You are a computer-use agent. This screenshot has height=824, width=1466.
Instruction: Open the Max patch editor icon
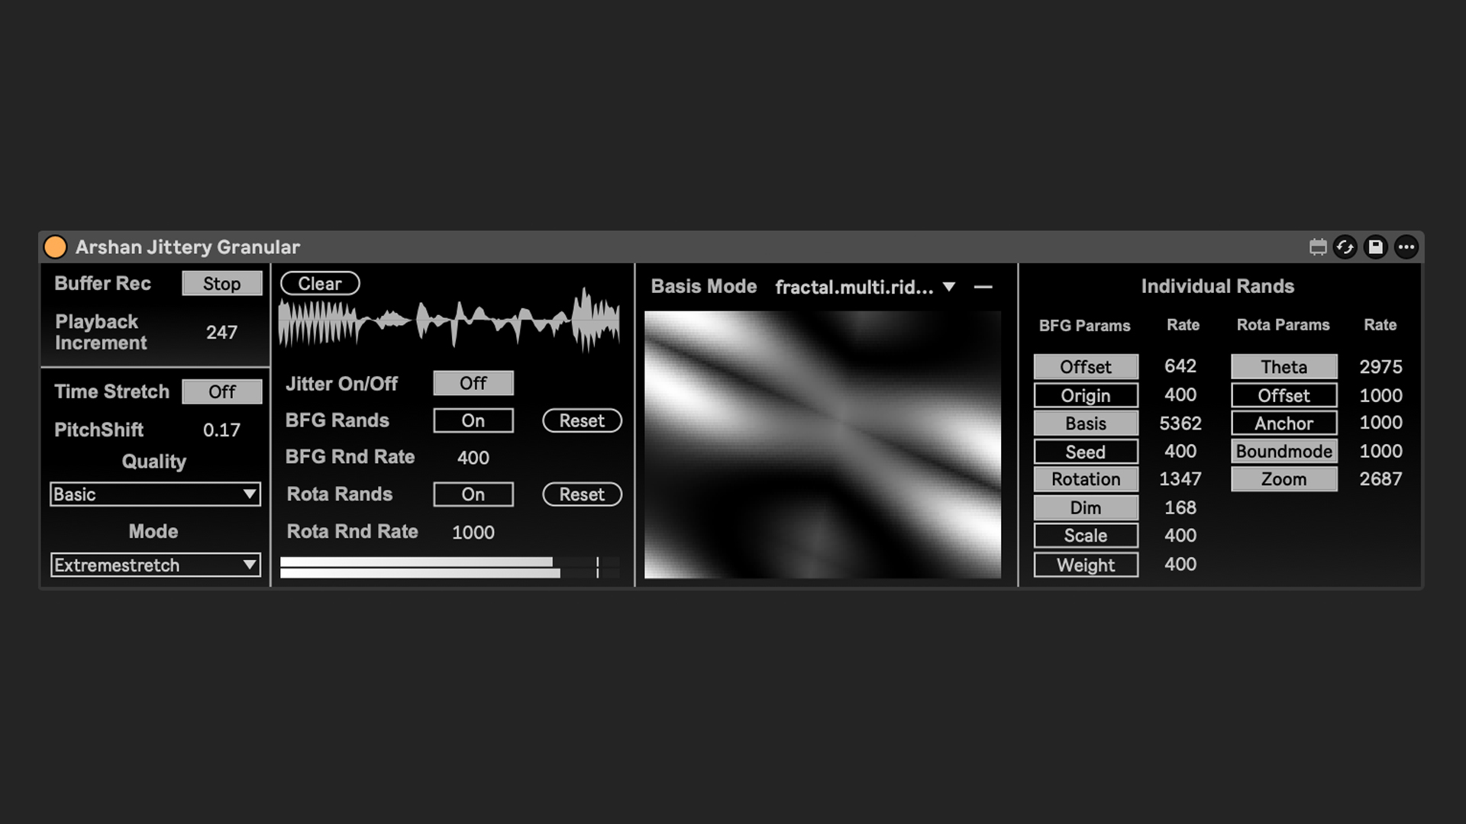(x=1317, y=247)
